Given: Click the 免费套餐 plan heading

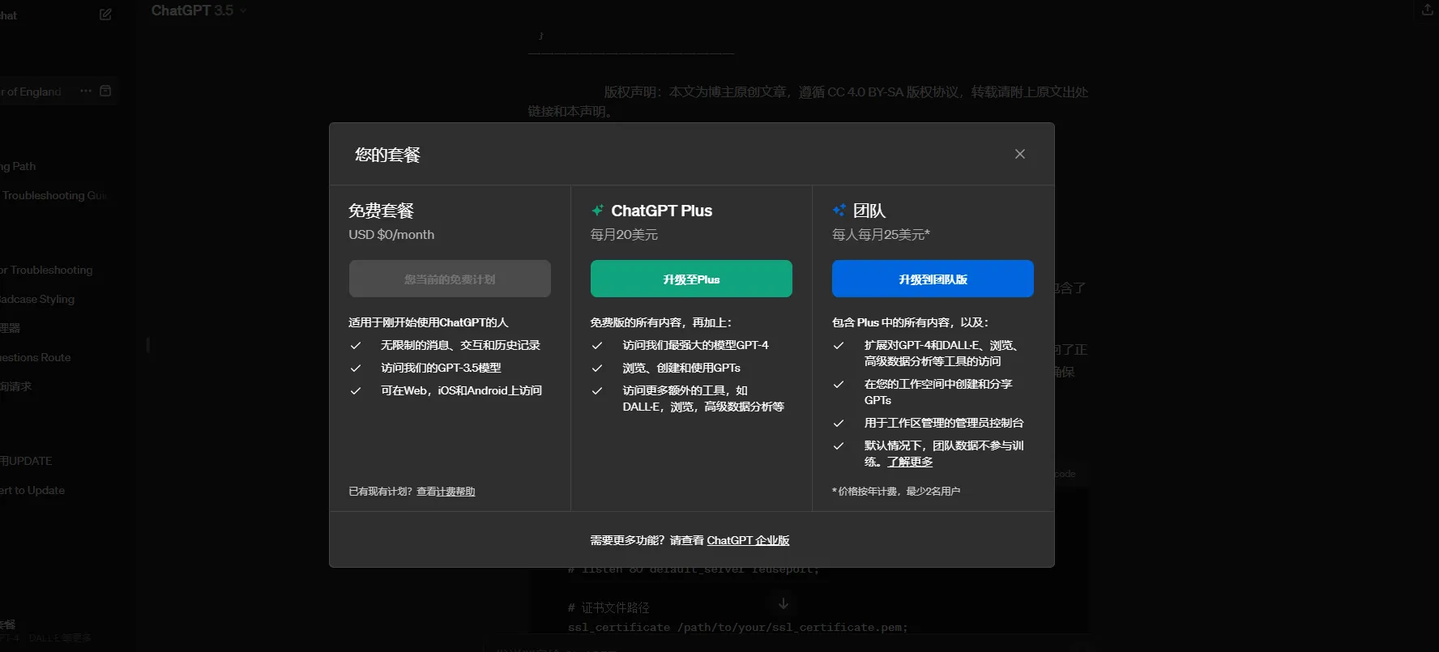Looking at the screenshot, I should 381,211.
